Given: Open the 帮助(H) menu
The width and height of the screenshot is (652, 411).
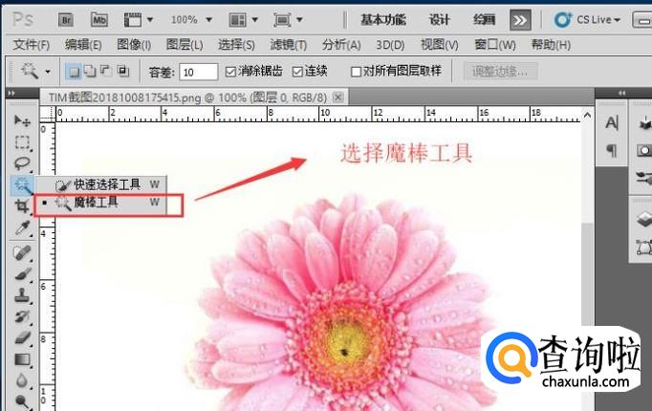Looking at the screenshot, I should [x=551, y=45].
